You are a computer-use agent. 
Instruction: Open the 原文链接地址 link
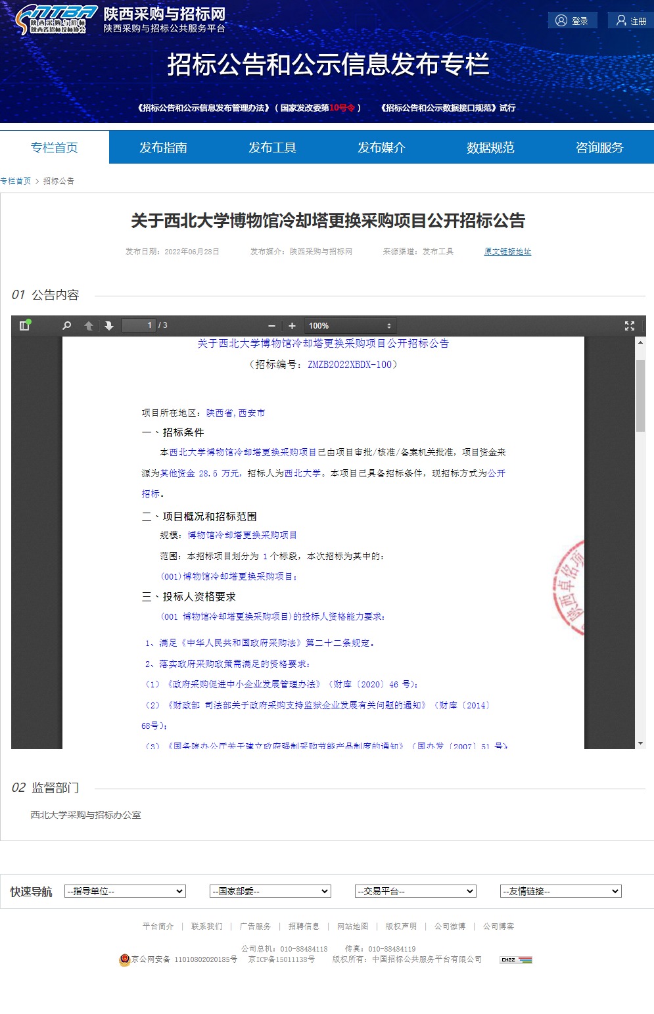[x=507, y=252]
